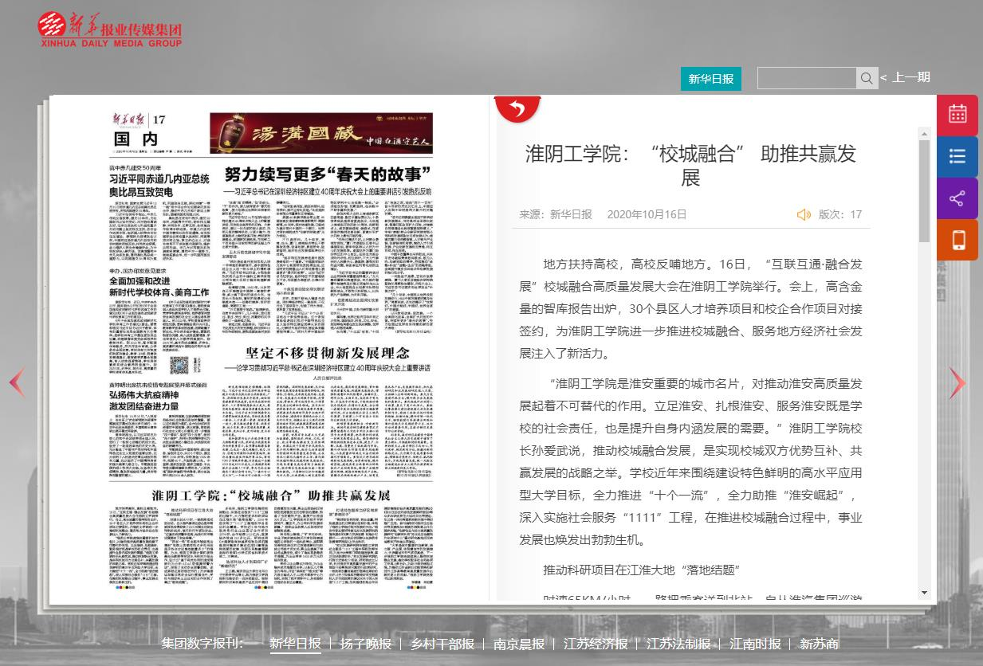Screen dimensions: 983x666
Task: Go to next page with right arrow
Action: coord(957,383)
